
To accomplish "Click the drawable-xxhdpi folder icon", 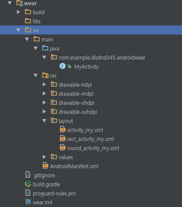I will 54,111.
